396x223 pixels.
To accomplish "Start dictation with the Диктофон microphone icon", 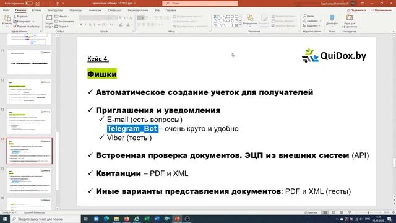I will tap(332, 18).
